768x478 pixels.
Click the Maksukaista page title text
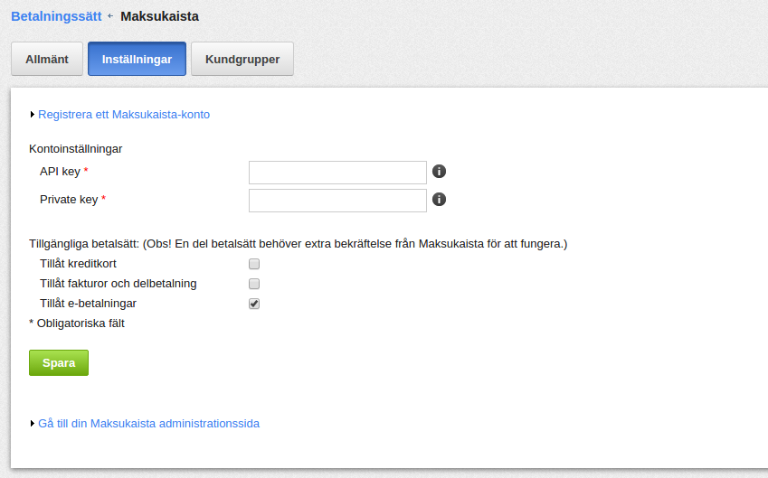click(x=160, y=16)
